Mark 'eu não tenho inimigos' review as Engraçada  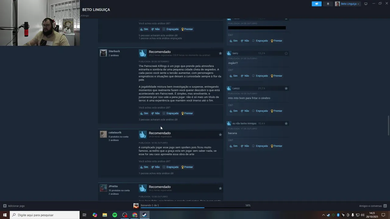pyautogui.click(x=260, y=146)
